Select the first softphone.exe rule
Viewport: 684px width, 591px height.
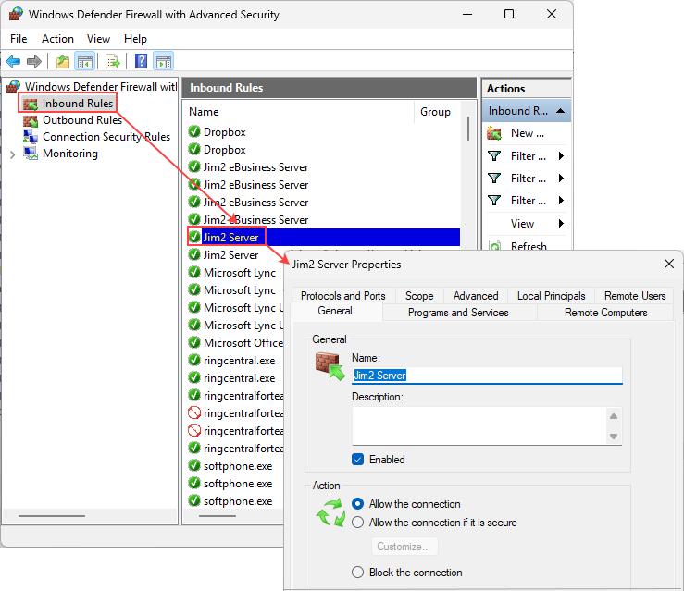coord(238,466)
